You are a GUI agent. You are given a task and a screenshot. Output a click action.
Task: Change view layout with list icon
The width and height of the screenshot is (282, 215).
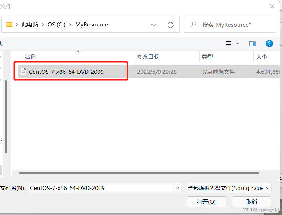tap(228, 43)
